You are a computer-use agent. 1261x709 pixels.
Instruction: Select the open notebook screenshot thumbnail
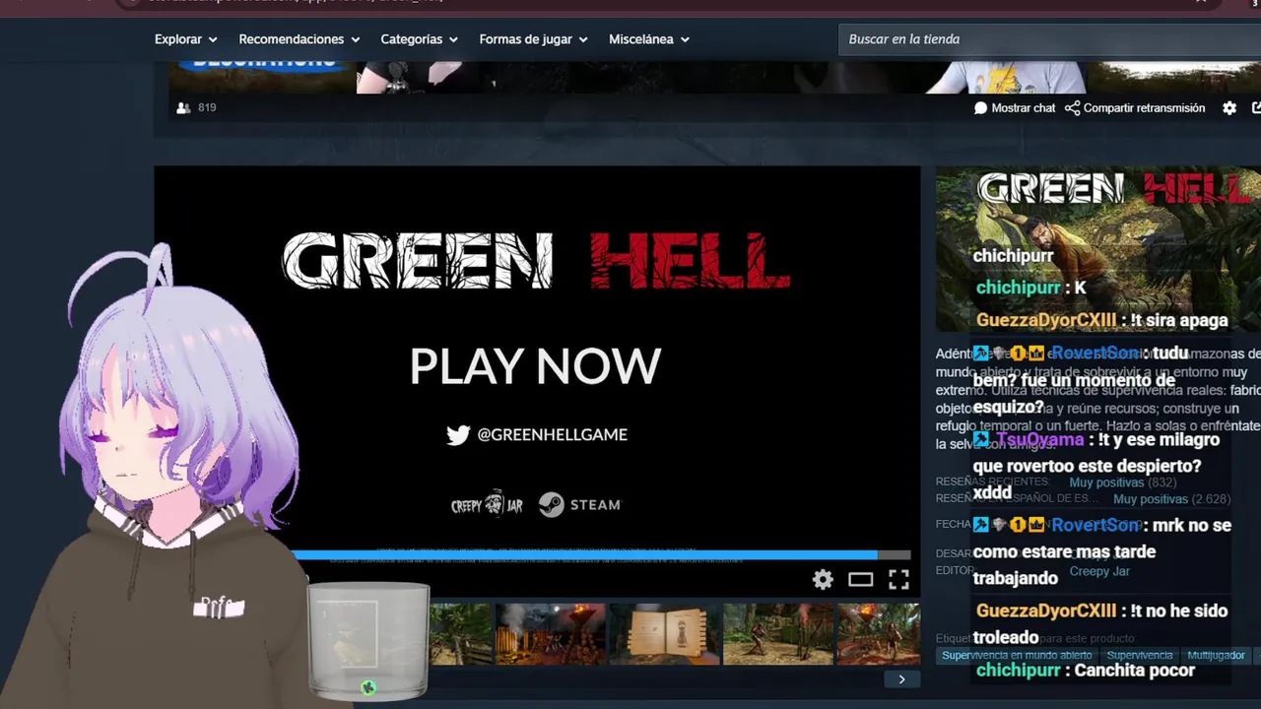(665, 634)
